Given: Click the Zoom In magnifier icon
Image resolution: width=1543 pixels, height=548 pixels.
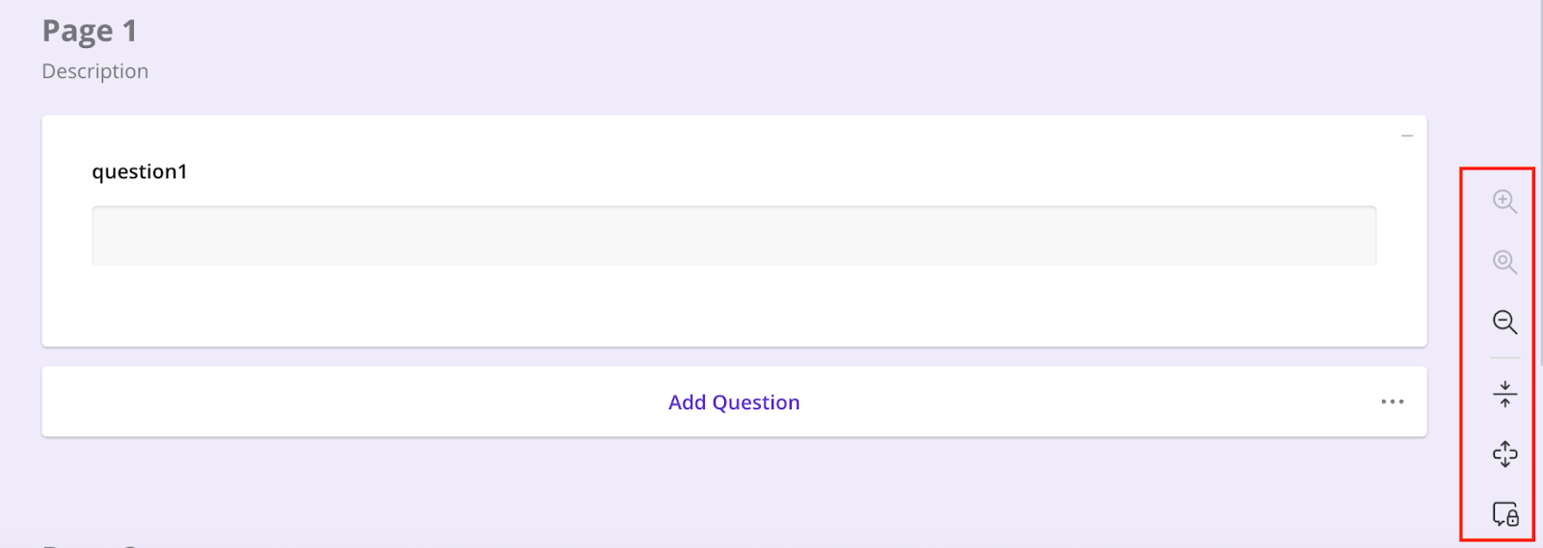Looking at the screenshot, I should pyautogui.click(x=1504, y=201).
